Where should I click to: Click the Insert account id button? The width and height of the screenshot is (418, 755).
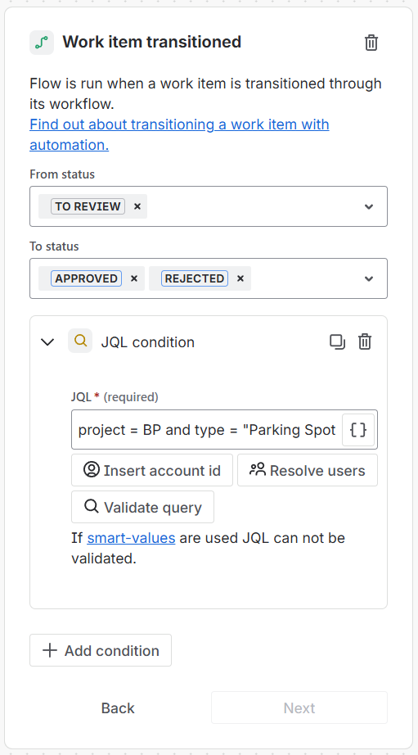tap(152, 470)
